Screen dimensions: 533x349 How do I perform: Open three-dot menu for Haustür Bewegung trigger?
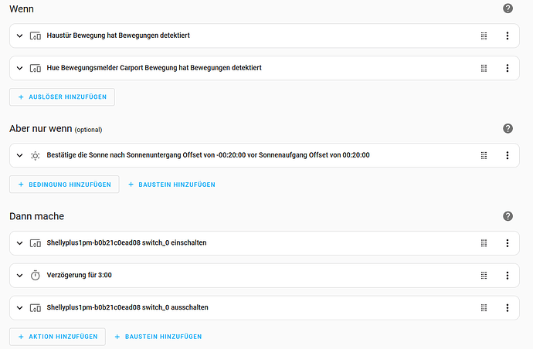tap(508, 36)
